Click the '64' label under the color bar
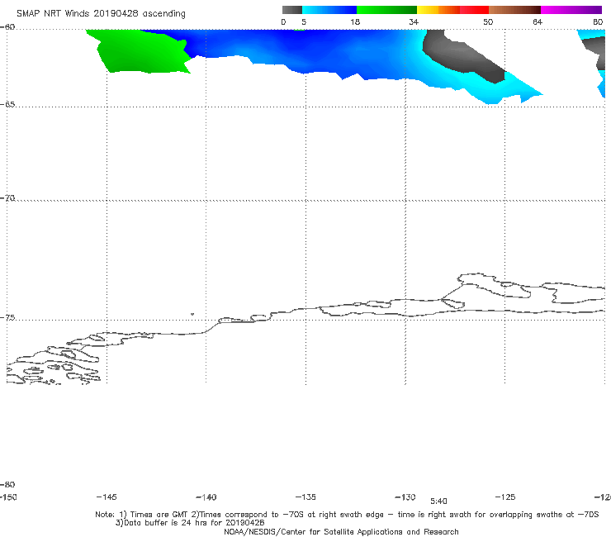611x537 pixels. pyautogui.click(x=538, y=21)
